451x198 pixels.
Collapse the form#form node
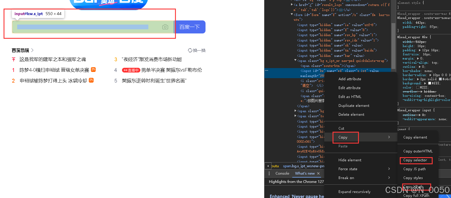click(x=292, y=15)
